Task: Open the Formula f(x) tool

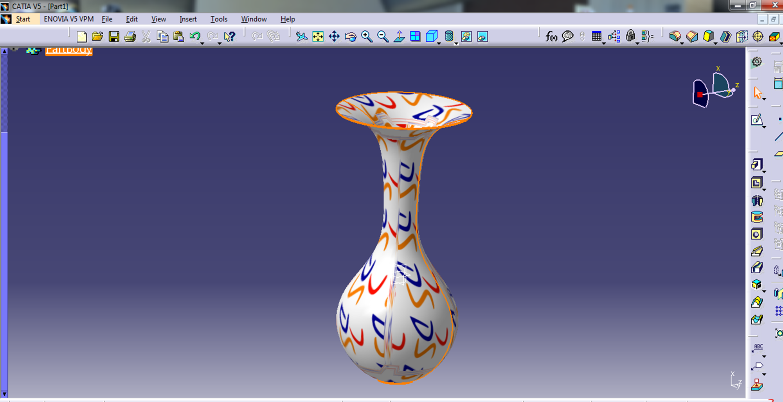Action: tap(551, 37)
